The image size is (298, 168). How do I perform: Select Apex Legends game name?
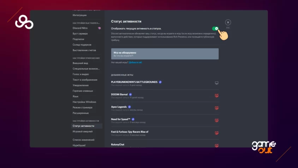[x=119, y=107]
